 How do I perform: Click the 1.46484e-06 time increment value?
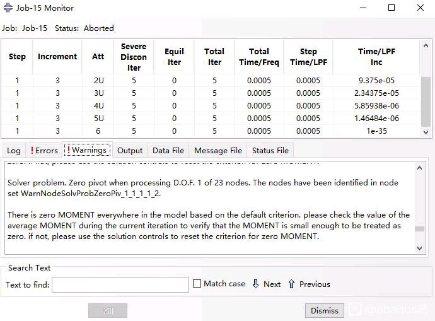[376, 119]
